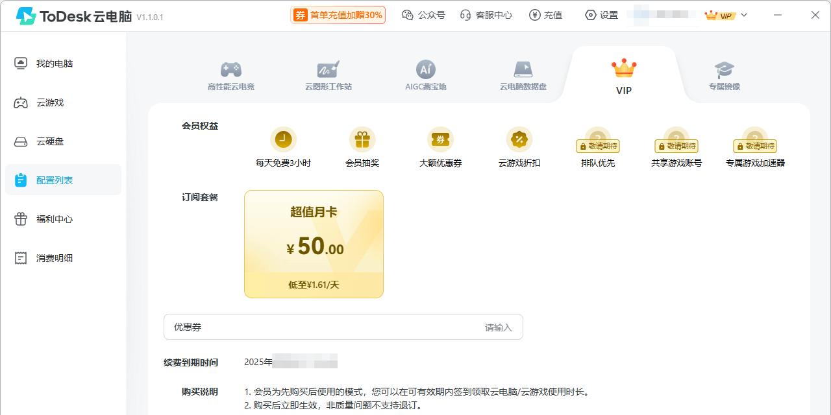
Task: Click 云游戏折扣 discount benefit icon
Action: click(x=519, y=139)
